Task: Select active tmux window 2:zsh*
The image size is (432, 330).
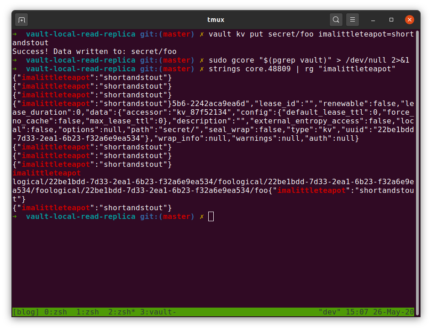Action: (x=122, y=312)
